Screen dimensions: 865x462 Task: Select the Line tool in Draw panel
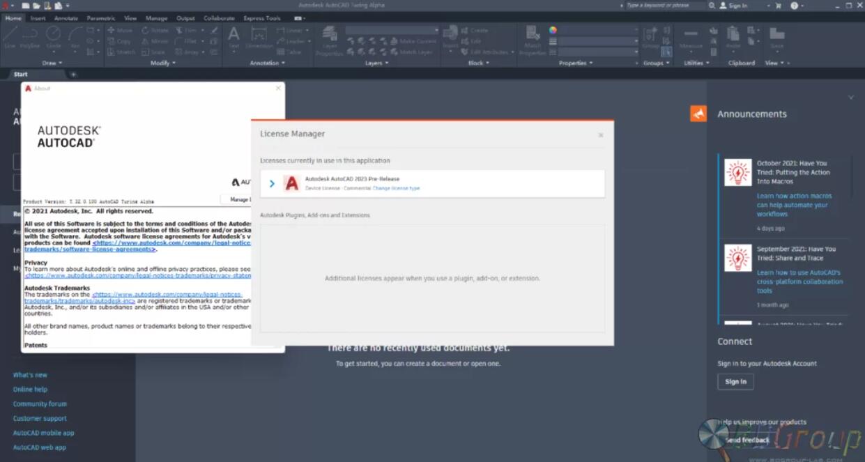(x=10, y=38)
